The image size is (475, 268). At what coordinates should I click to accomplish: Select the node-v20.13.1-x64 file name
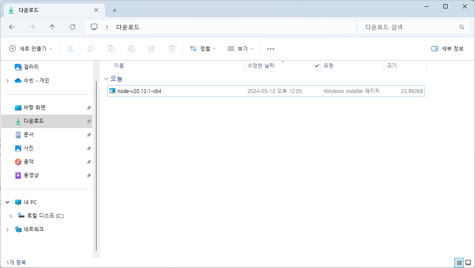[139, 91]
